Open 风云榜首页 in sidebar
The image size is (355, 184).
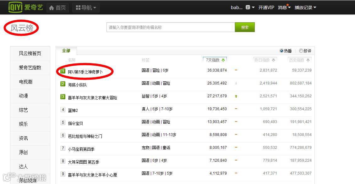pyautogui.click(x=30, y=53)
